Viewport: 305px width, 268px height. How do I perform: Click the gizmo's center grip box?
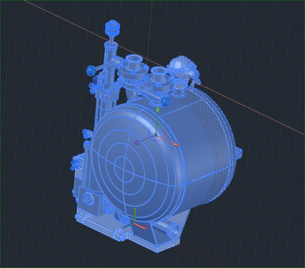(x=156, y=135)
